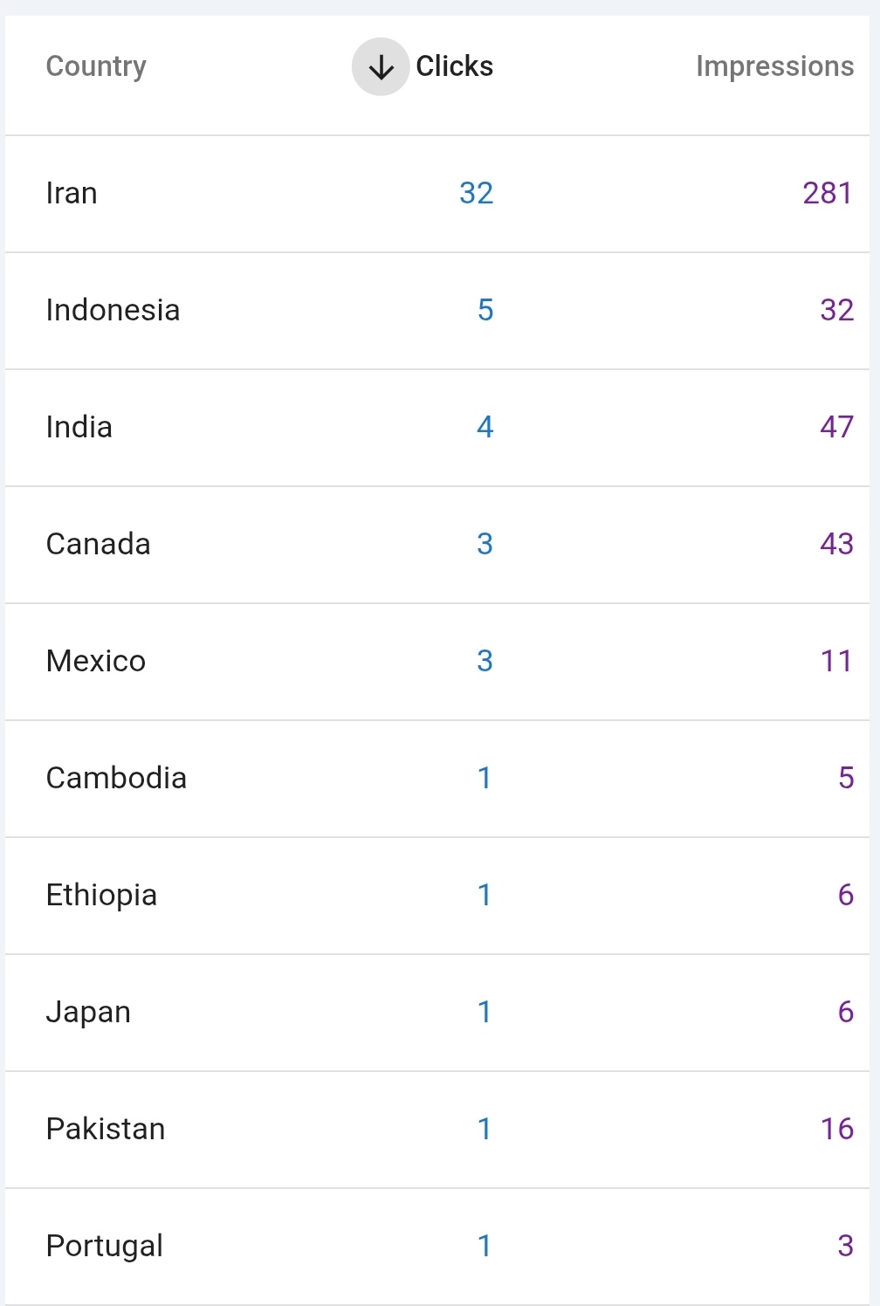
Task: Click the sort arrow icon beside Clicks
Action: pyautogui.click(x=381, y=67)
